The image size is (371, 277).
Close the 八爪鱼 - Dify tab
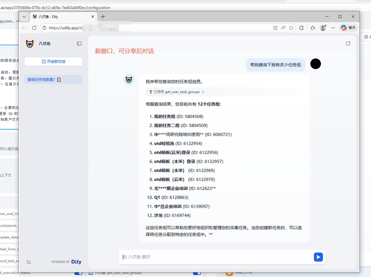[93, 17]
